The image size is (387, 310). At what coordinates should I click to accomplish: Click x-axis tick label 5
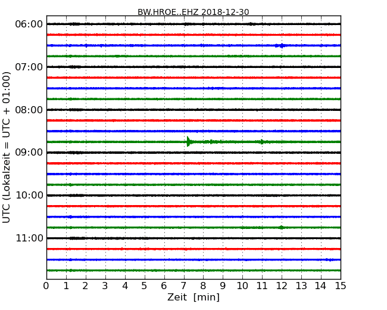pos(145,286)
